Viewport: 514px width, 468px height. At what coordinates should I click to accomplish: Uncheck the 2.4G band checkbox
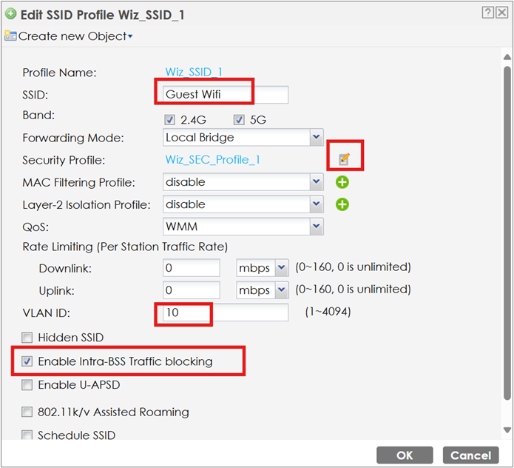[x=169, y=120]
